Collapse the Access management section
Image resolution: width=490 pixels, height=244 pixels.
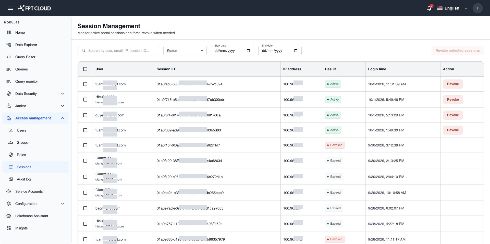(x=36, y=118)
